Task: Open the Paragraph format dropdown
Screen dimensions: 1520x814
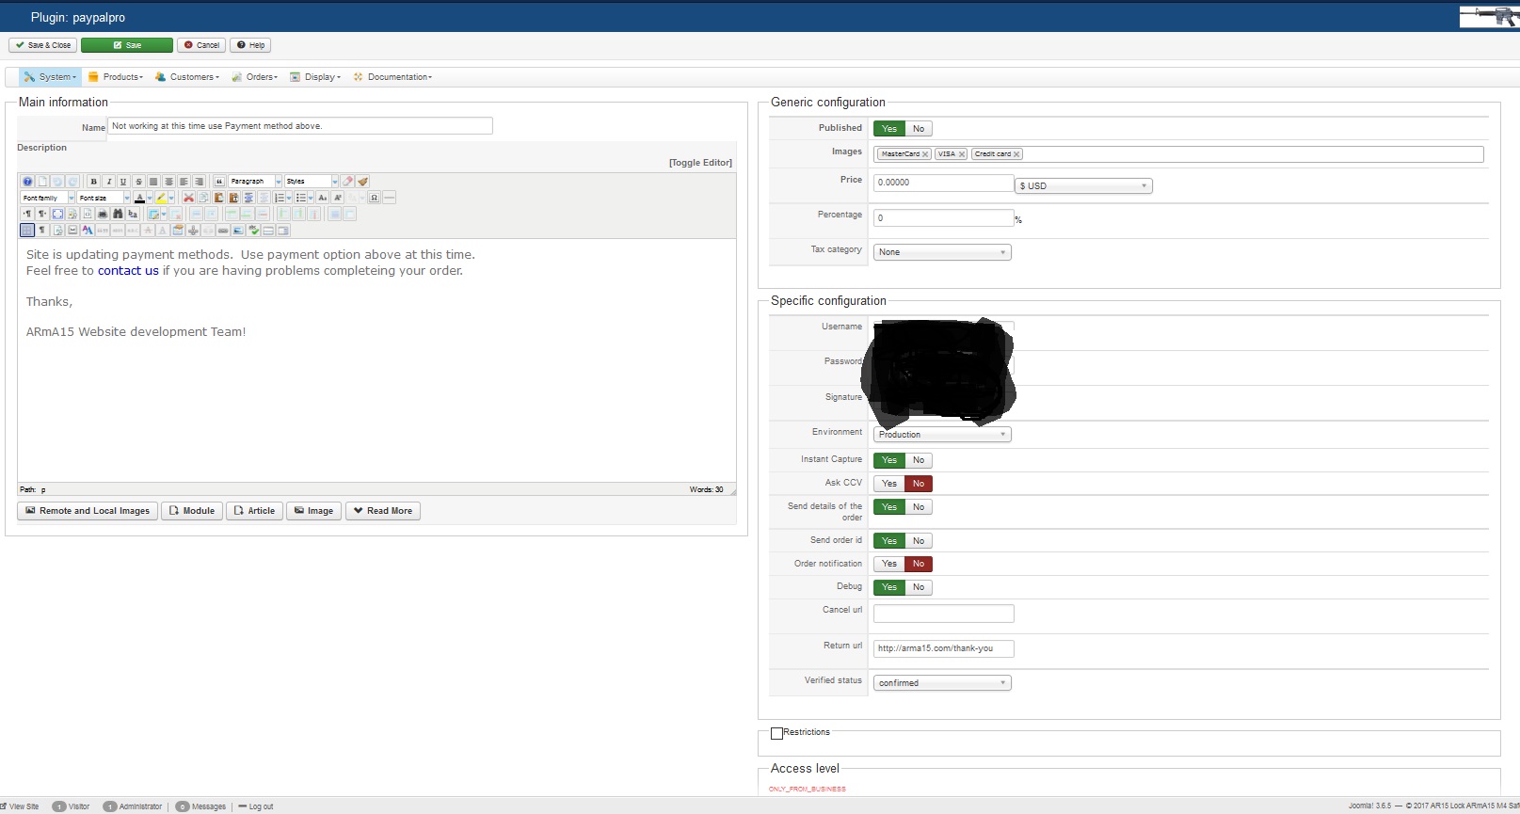Action: click(x=255, y=182)
